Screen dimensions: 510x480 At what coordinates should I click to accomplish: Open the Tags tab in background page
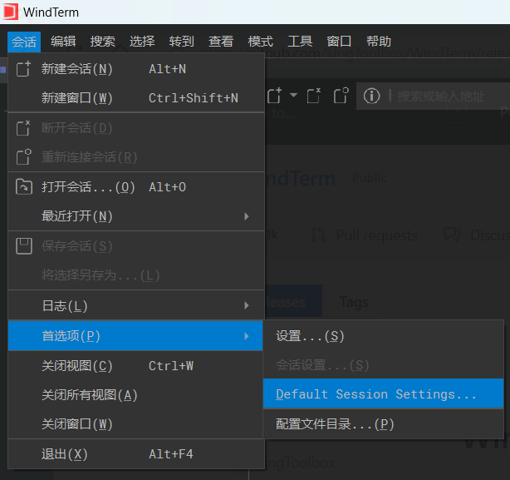click(x=354, y=302)
